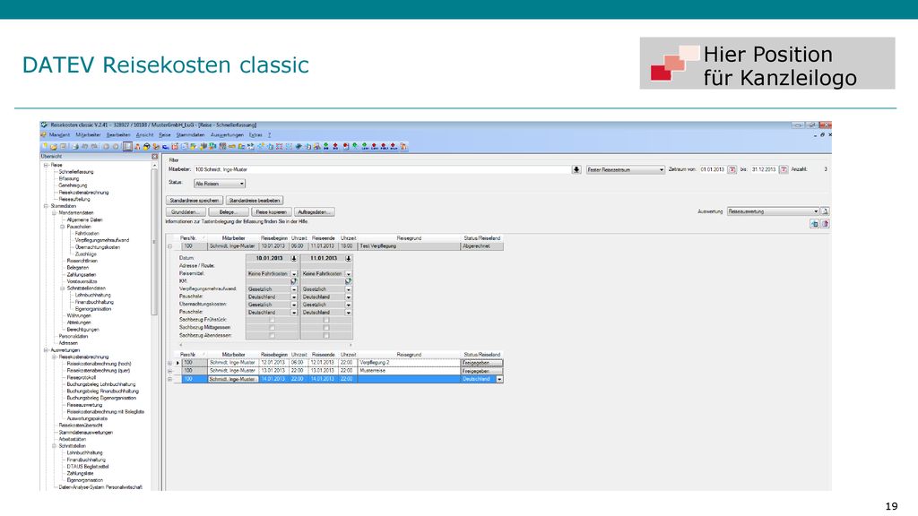This screenshot has height=516, width=918.
Task: Click the Zeitraum von date field
Action: 713,169
